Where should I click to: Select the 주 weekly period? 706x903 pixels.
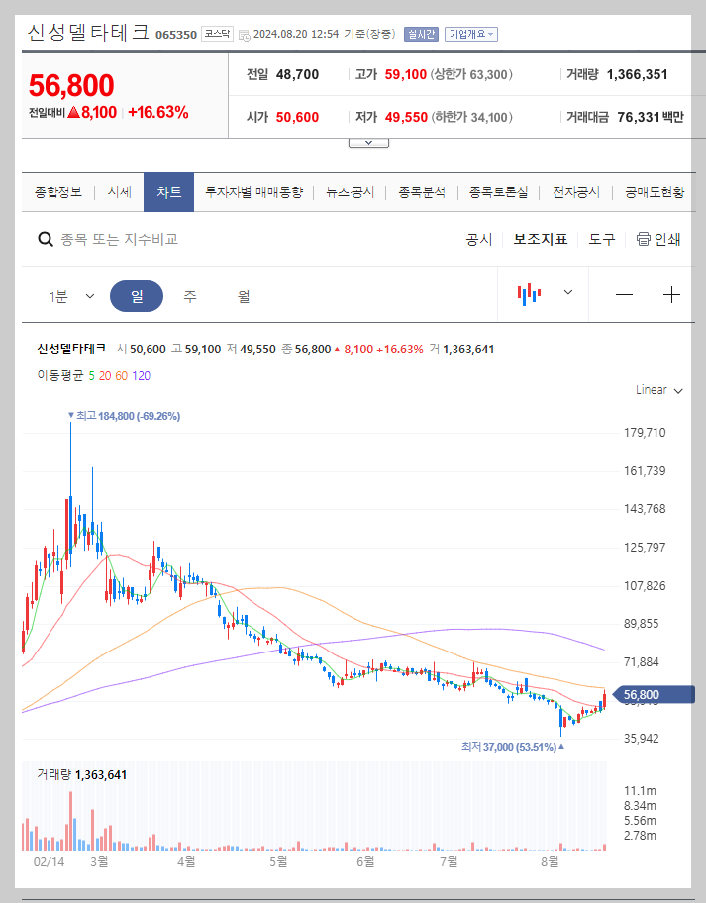tap(190, 296)
